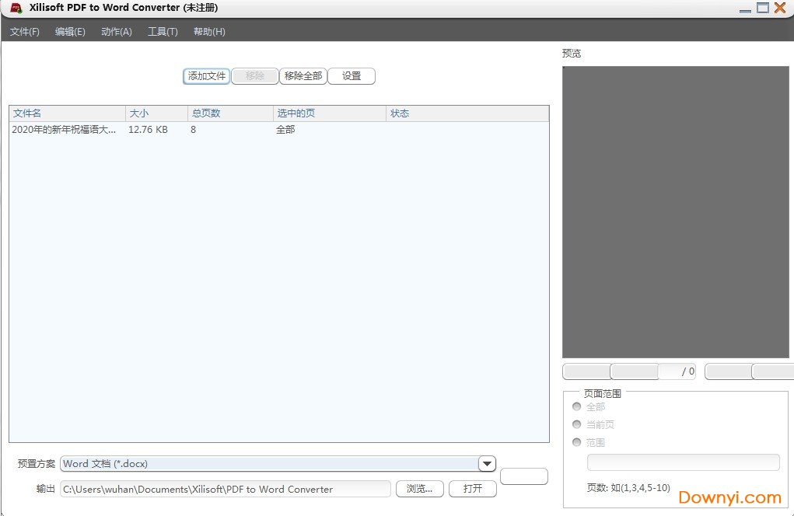Screen dimensions: 794x516
Task: Click 浏览... to choose output folder
Action: click(x=420, y=489)
